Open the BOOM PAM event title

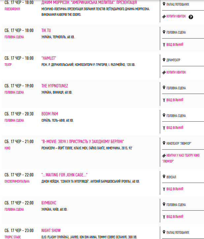point(50,114)
